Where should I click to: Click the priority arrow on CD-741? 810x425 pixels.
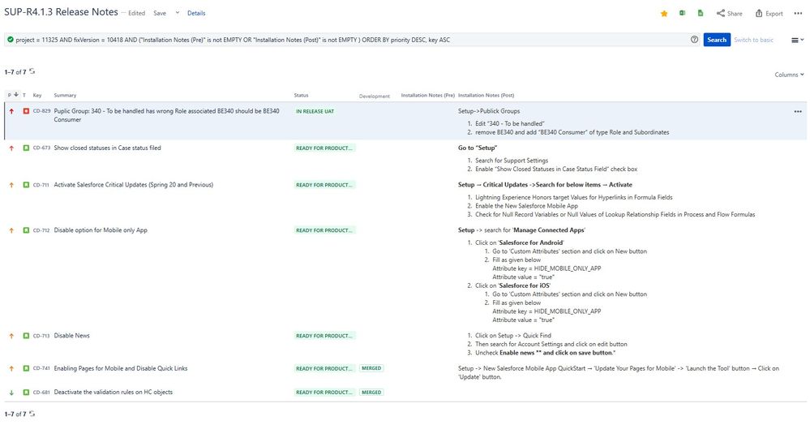[x=11, y=369]
